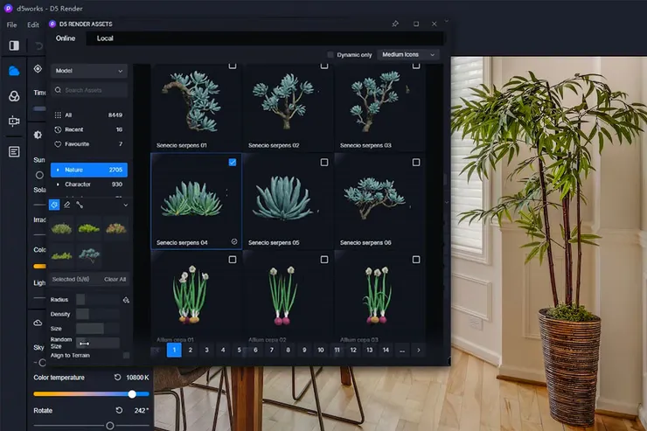
Task: Go to page 2 of assets
Action: pyautogui.click(x=191, y=350)
